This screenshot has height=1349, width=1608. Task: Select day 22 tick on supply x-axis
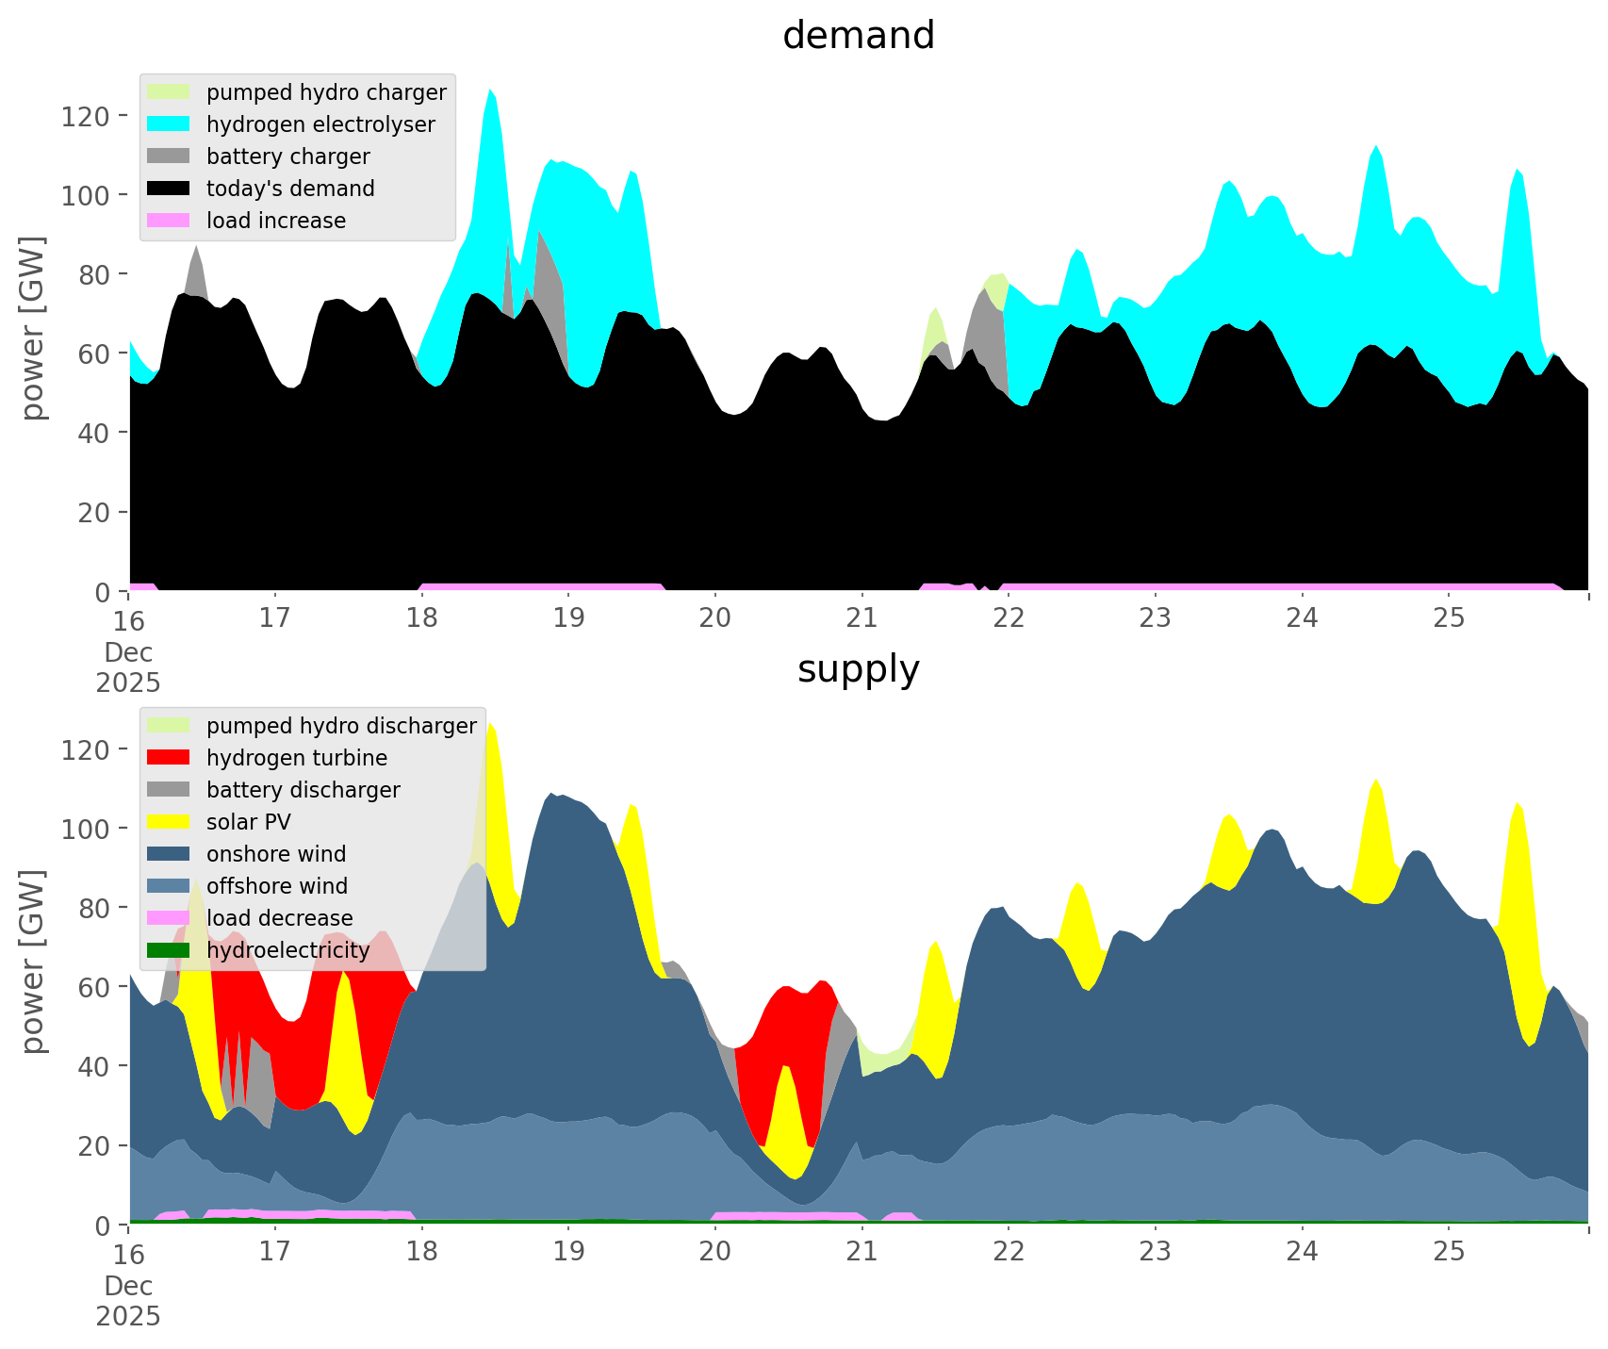[x=1009, y=1252]
